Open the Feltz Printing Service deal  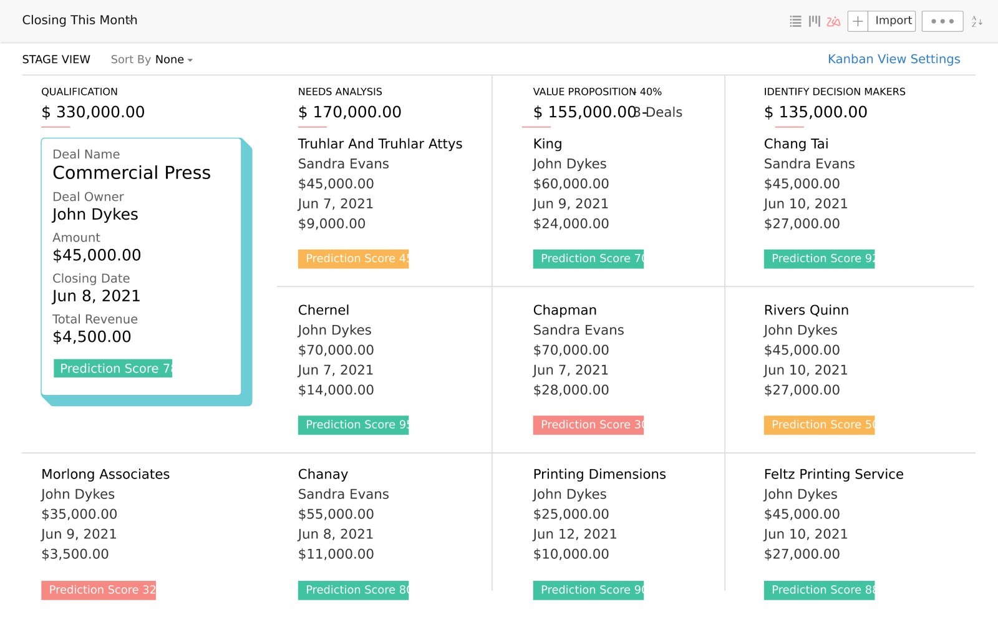point(833,474)
